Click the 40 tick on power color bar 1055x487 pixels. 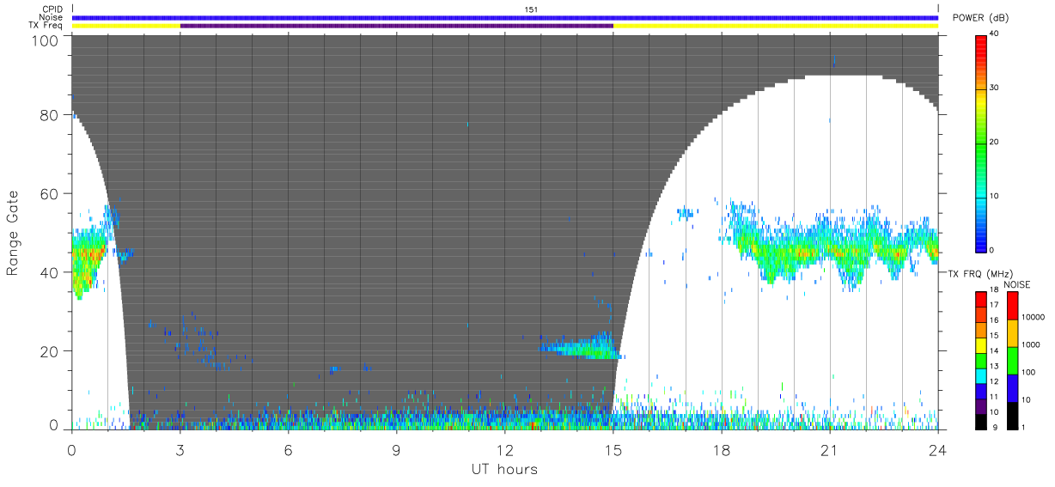(x=993, y=34)
